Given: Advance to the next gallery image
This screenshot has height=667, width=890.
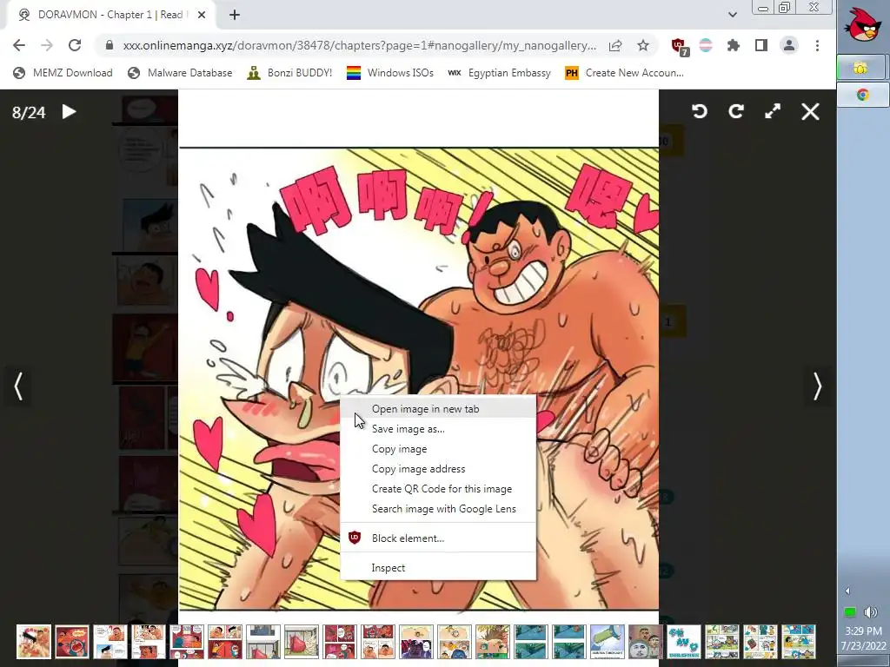Looking at the screenshot, I should click(817, 386).
